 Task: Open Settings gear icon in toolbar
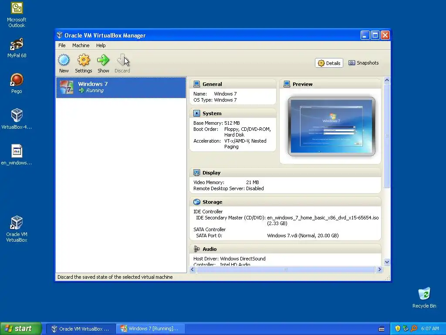pyautogui.click(x=83, y=60)
